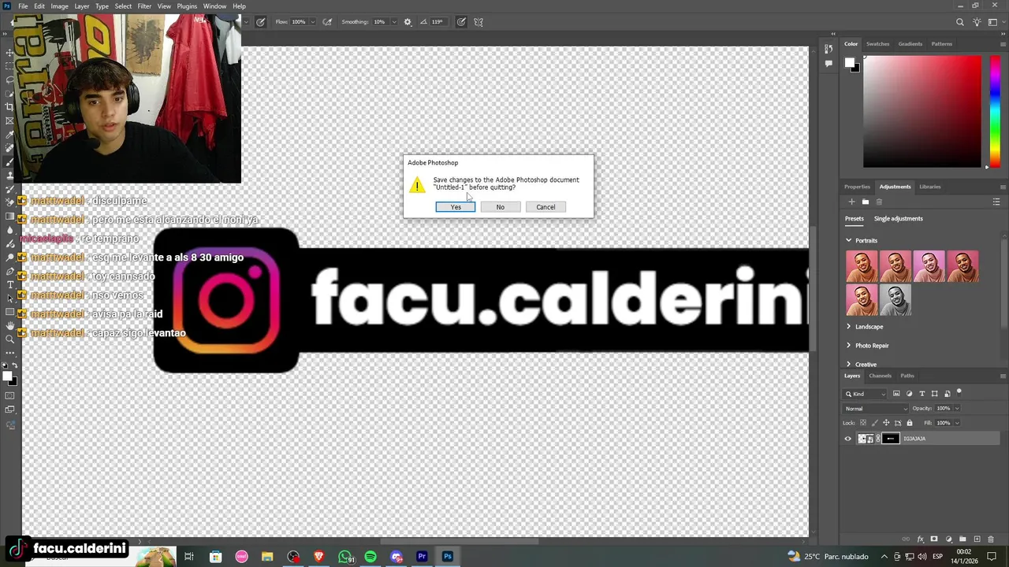Image resolution: width=1009 pixels, height=567 pixels.
Task: Open Brave browser from the taskbar
Action: [x=319, y=557]
